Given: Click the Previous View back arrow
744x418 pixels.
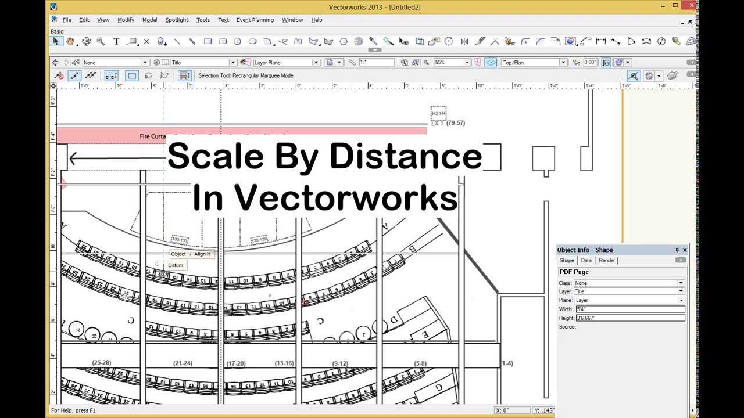Looking at the screenshot, I should pos(55,62).
